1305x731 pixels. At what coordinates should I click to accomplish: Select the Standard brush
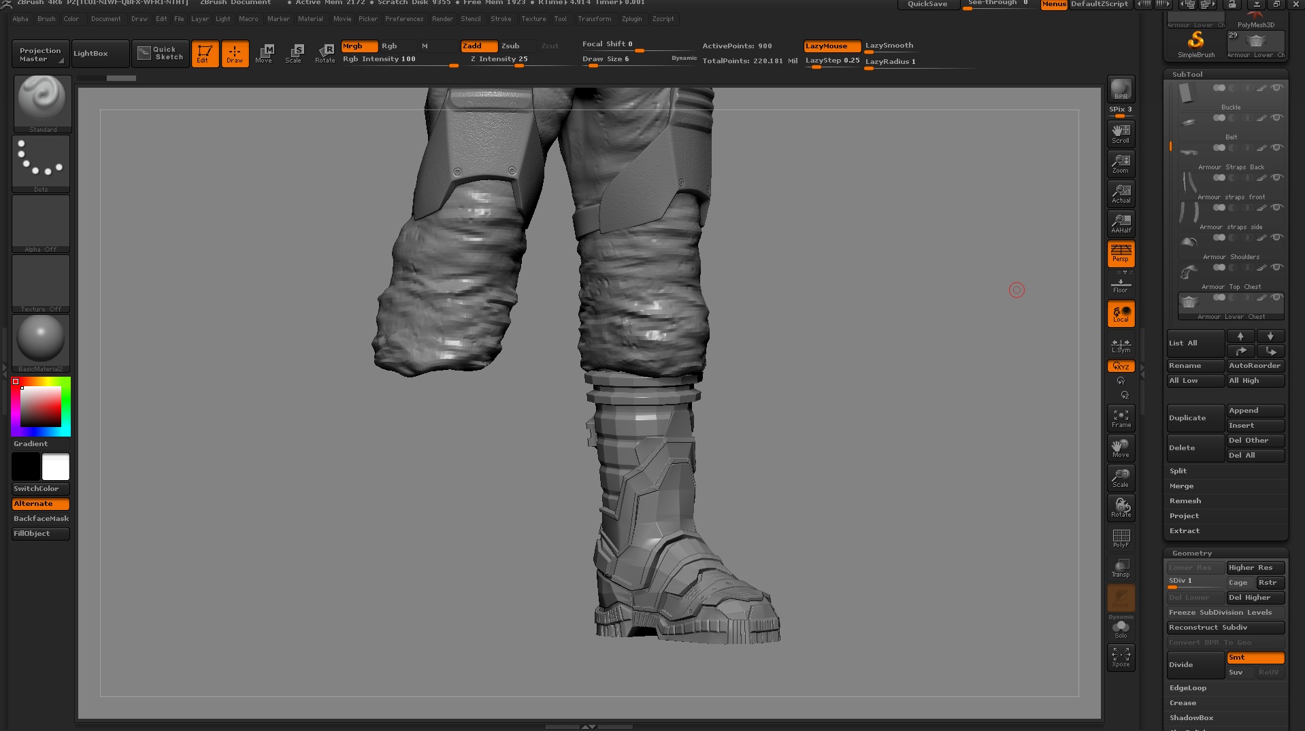pos(42,102)
